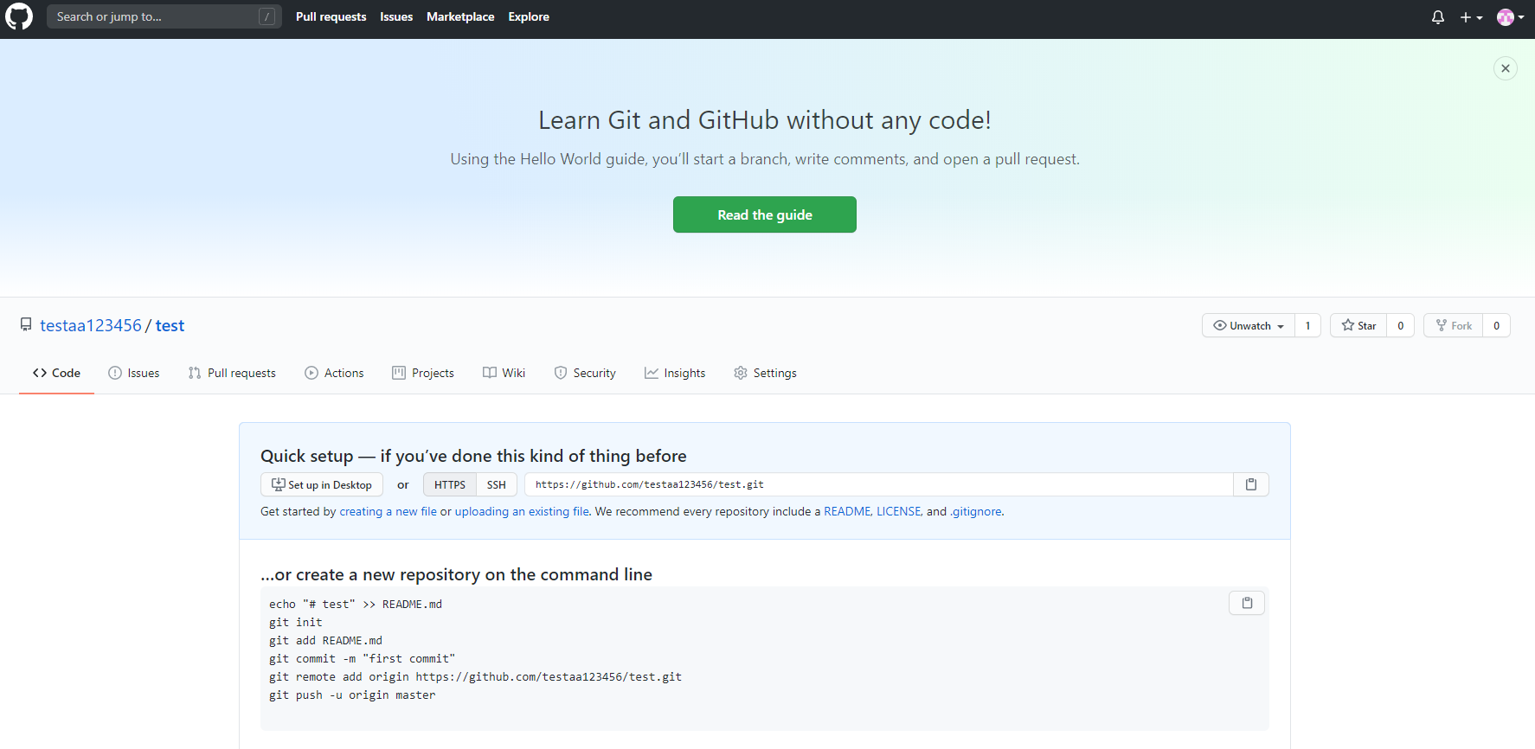The width and height of the screenshot is (1535, 749).
Task: Select the Code tab
Action: [56, 373]
